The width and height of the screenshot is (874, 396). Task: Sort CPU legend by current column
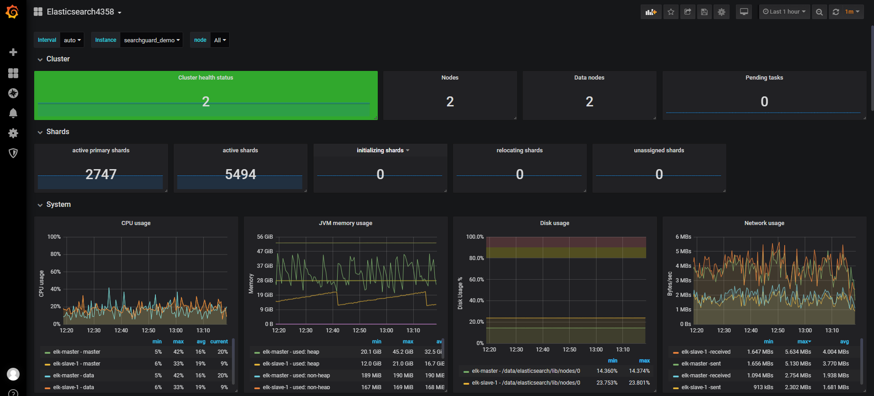point(219,341)
